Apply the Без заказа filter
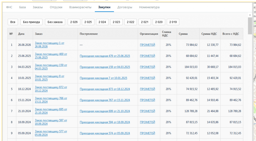 tap(55, 22)
